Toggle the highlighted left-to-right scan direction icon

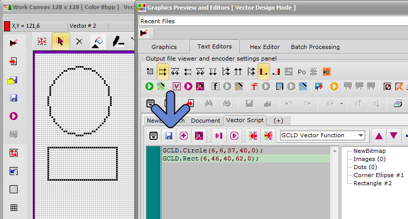point(163,72)
